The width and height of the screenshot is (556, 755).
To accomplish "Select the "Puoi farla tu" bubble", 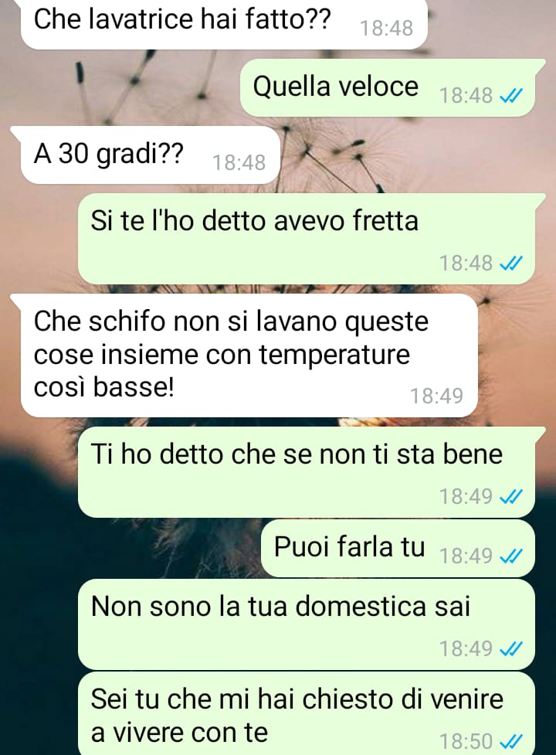I will (398, 548).
